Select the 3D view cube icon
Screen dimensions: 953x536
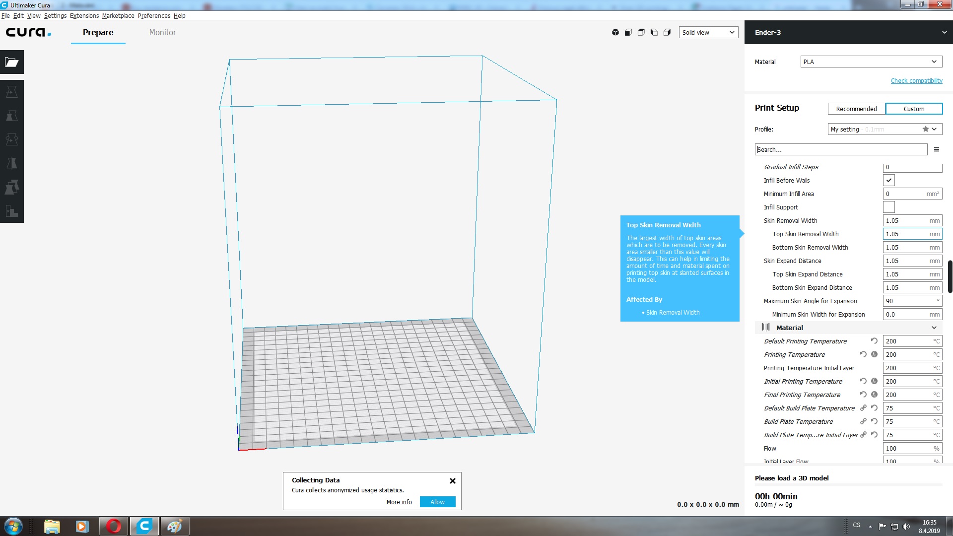click(615, 32)
